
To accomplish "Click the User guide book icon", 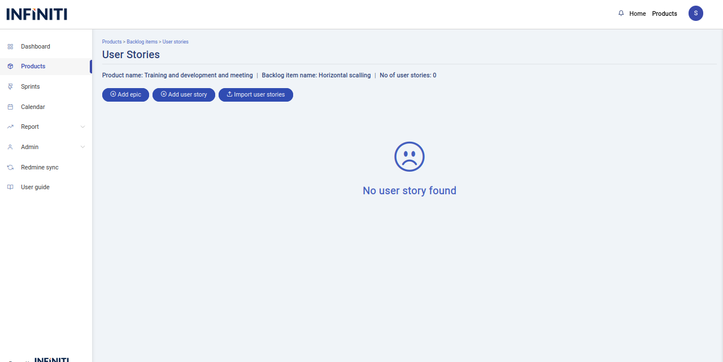I will click(10, 187).
